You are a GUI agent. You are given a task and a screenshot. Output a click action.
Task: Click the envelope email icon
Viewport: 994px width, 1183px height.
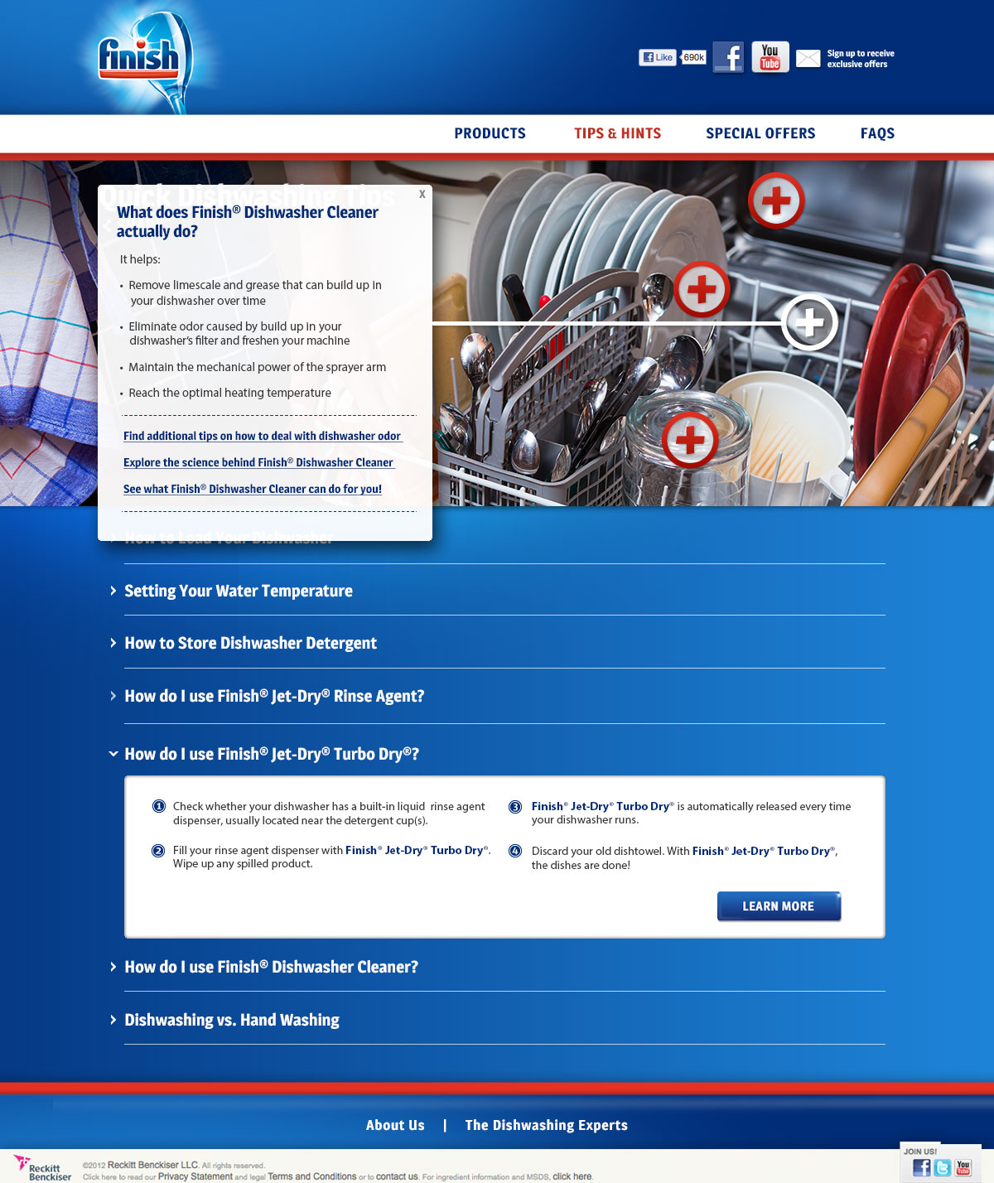808,58
